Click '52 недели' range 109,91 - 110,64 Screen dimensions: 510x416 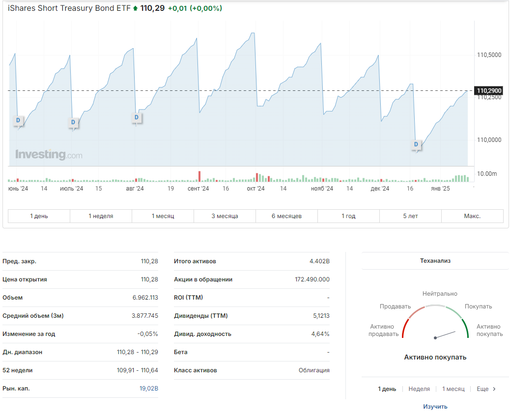(x=138, y=370)
